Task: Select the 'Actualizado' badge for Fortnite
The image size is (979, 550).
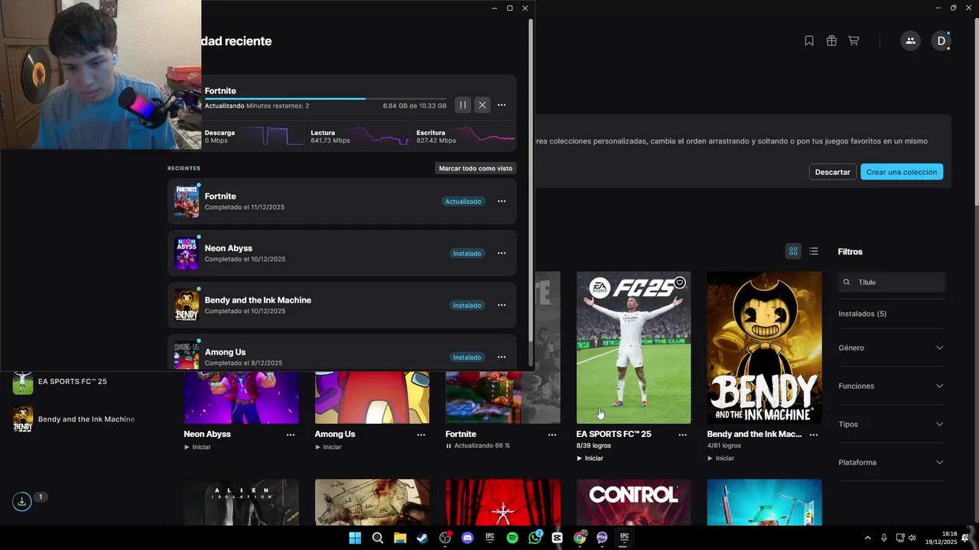Action: click(463, 202)
